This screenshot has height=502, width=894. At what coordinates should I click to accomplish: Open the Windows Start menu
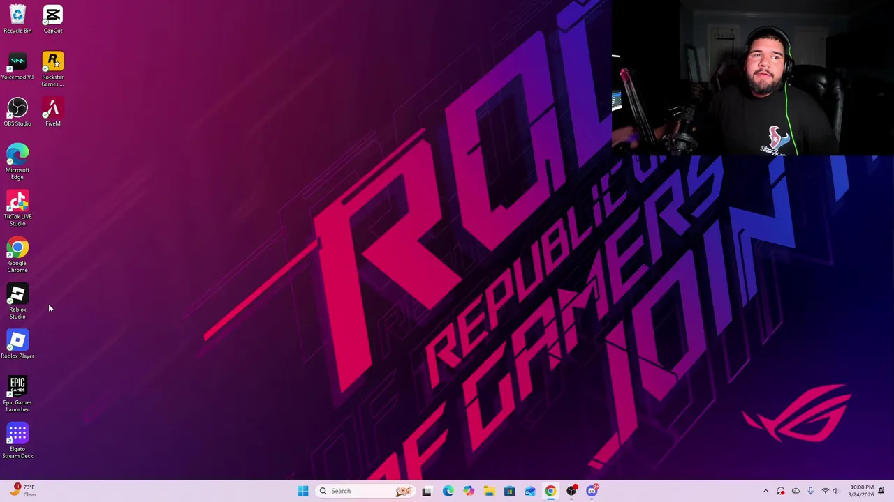pyautogui.click(x=302, y=491)
